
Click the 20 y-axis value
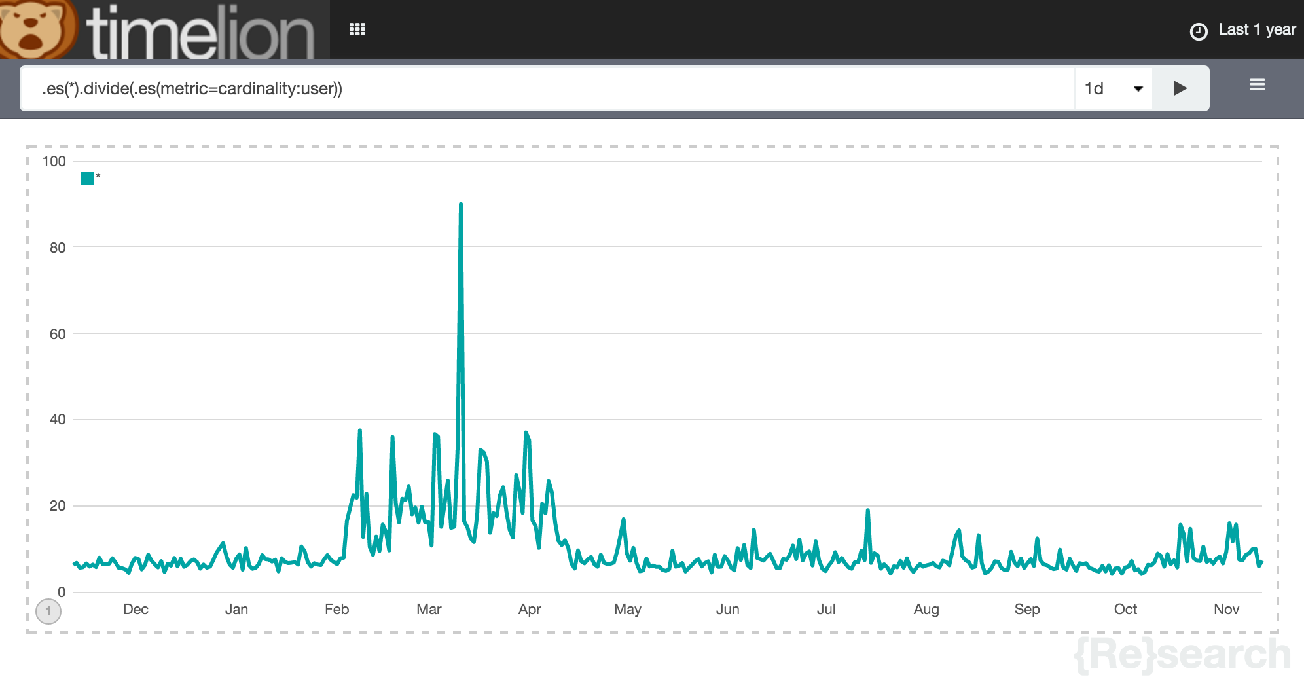[58, 506]
